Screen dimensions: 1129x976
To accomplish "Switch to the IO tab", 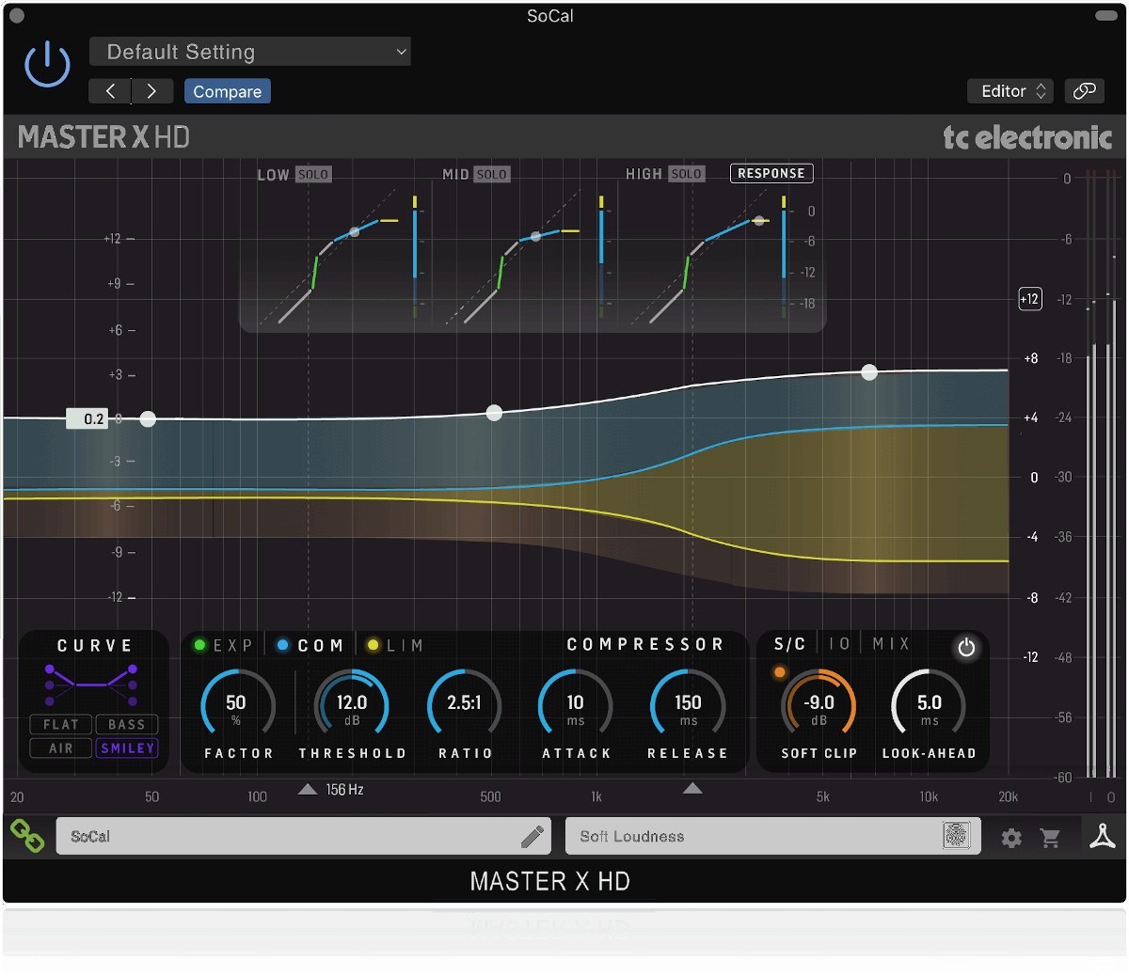I will (x=839, y=643).
